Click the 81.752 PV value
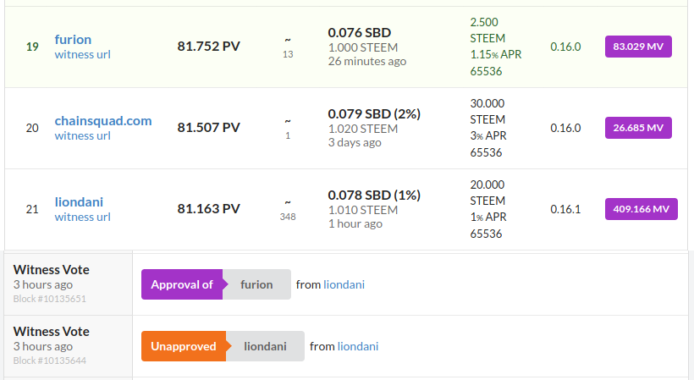Screen dimensions: 694x380 (208, 47)
